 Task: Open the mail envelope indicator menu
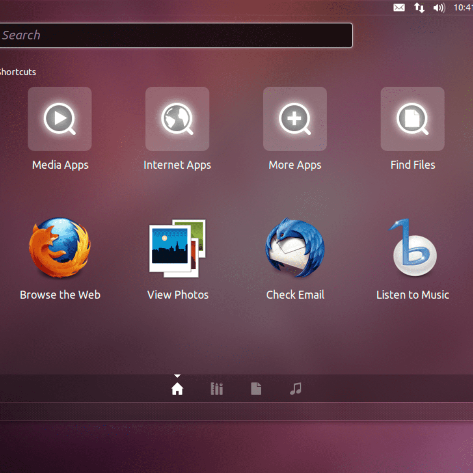[399, 7]
